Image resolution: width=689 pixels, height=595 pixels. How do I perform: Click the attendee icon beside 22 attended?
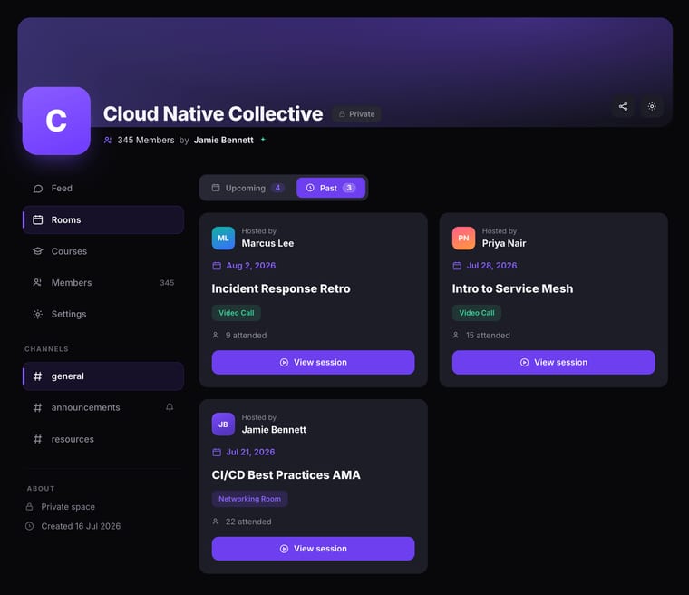coord(216,522)
